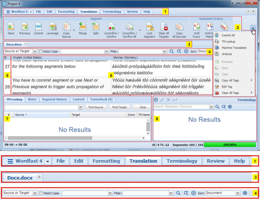
Task: Open the Terminology pane gear settings
Action: click(230, 106)
